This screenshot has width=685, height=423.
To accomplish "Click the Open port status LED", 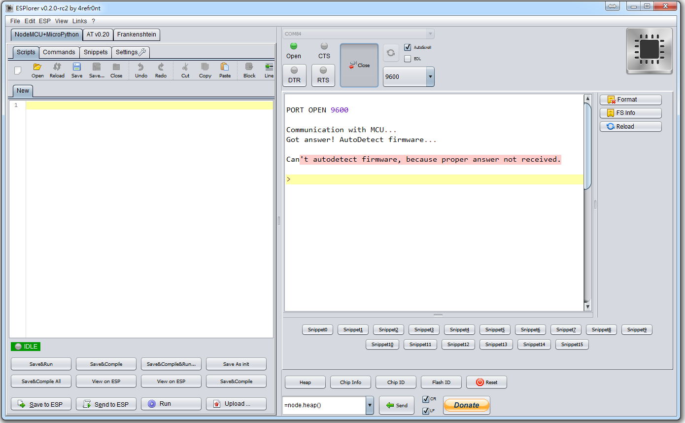I will [x=294, y=46].
